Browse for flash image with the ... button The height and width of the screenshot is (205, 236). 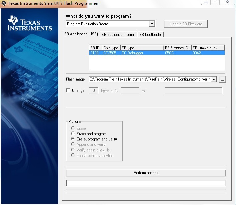point(222,79)
